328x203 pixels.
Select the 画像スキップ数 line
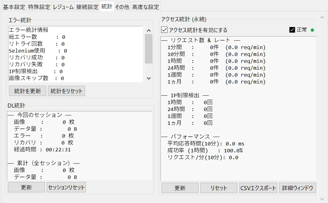pos(36,78)
